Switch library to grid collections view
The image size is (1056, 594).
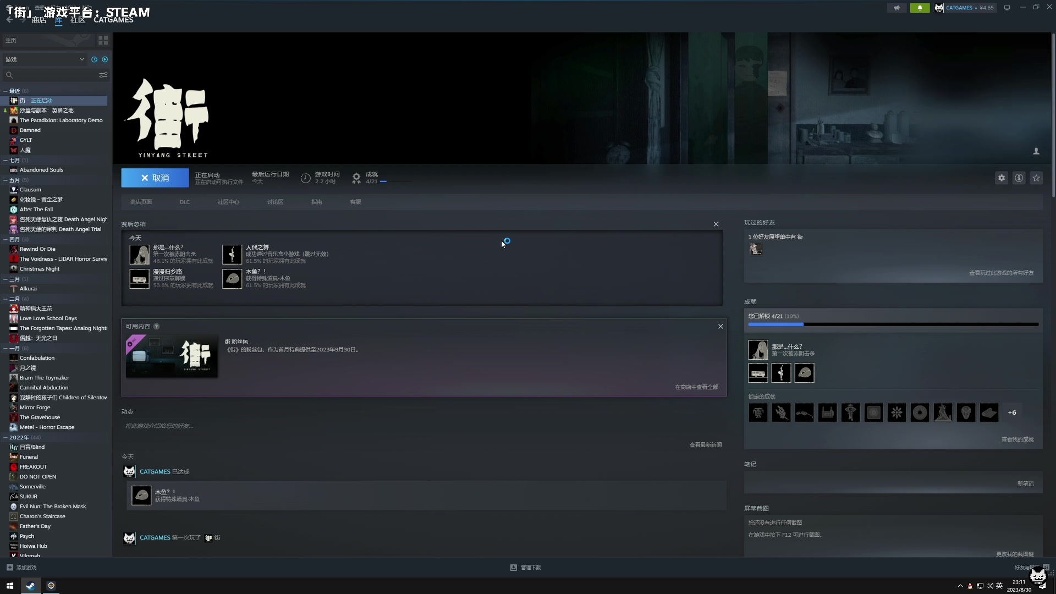click(103, 40)
